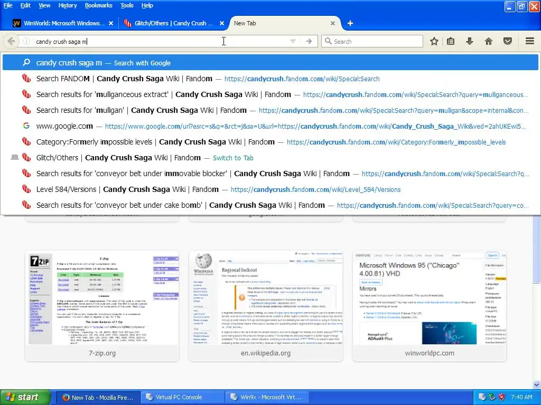Choose 'conveyor belt under cake bomb' suggestion
This screenshot has height=405, width=541.
coord(270,205)
